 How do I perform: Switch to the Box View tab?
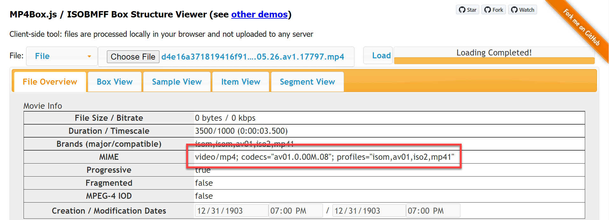coord(115,82)
